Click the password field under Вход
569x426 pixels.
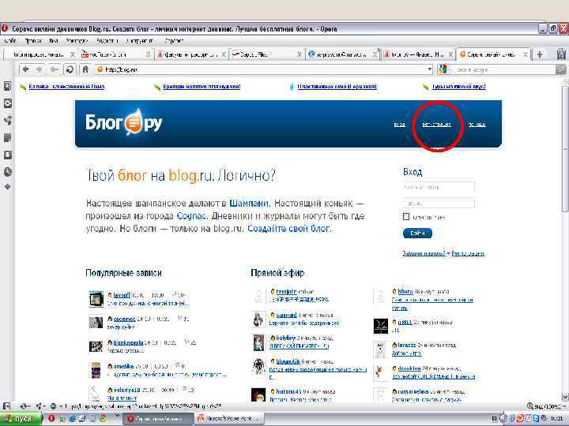[x=439, y=203]
